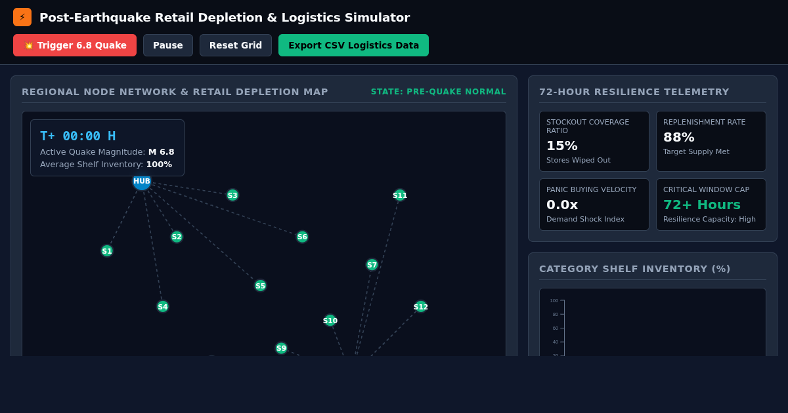The width and height of the screenshot is (788, 413).
Task: Click the STATE: PRE-QUAKE NORMAL status label
Action: [439, 92]
